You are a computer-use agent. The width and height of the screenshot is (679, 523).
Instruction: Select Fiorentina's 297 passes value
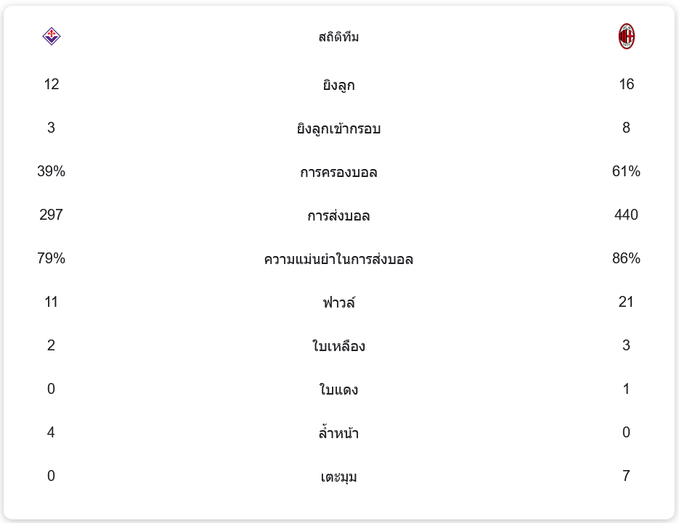[51, 215]
